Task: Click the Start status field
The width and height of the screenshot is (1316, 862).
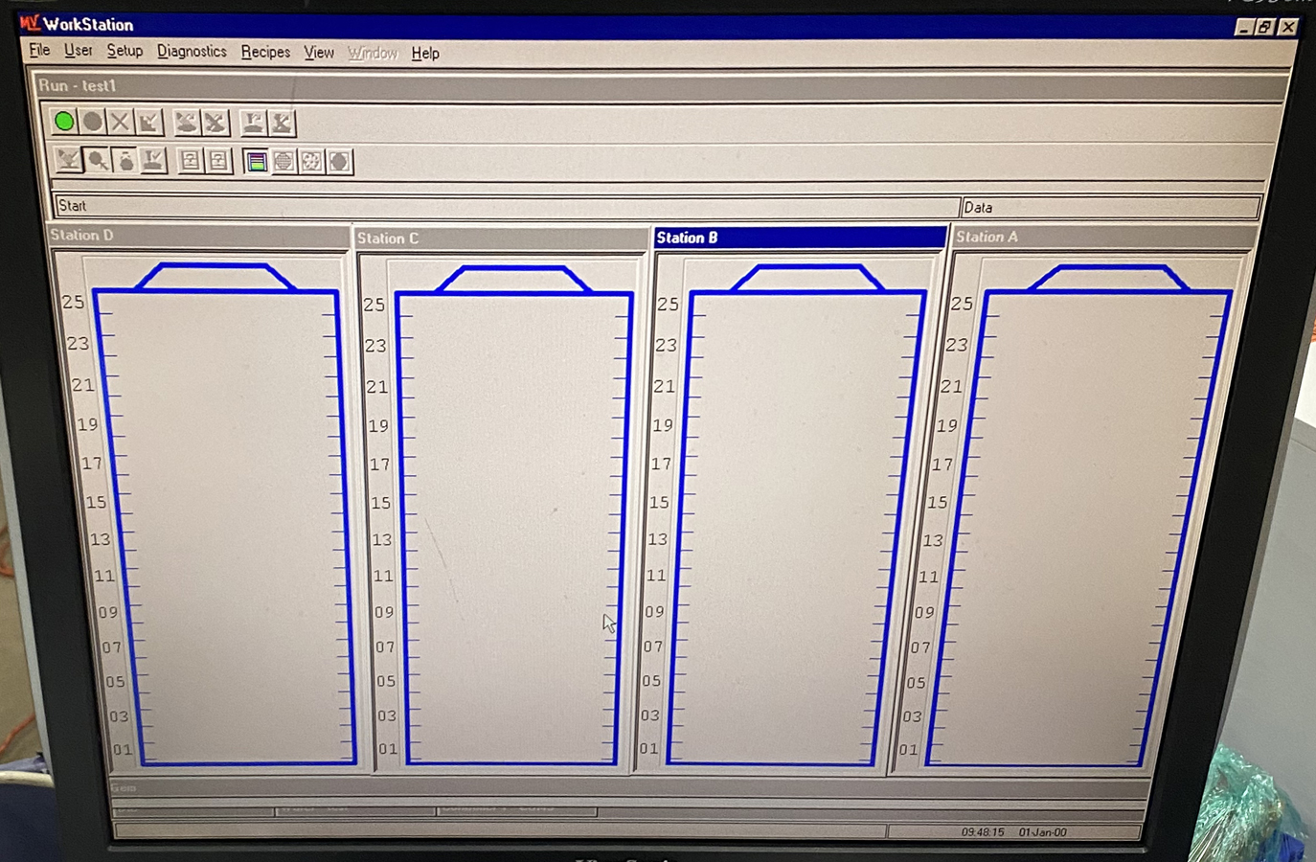Action: 506,206
